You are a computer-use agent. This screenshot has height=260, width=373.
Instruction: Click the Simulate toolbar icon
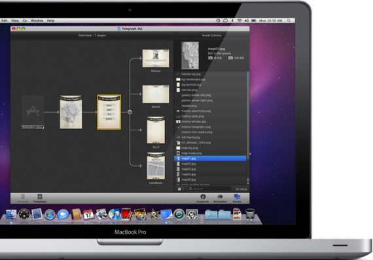[23, 198]
